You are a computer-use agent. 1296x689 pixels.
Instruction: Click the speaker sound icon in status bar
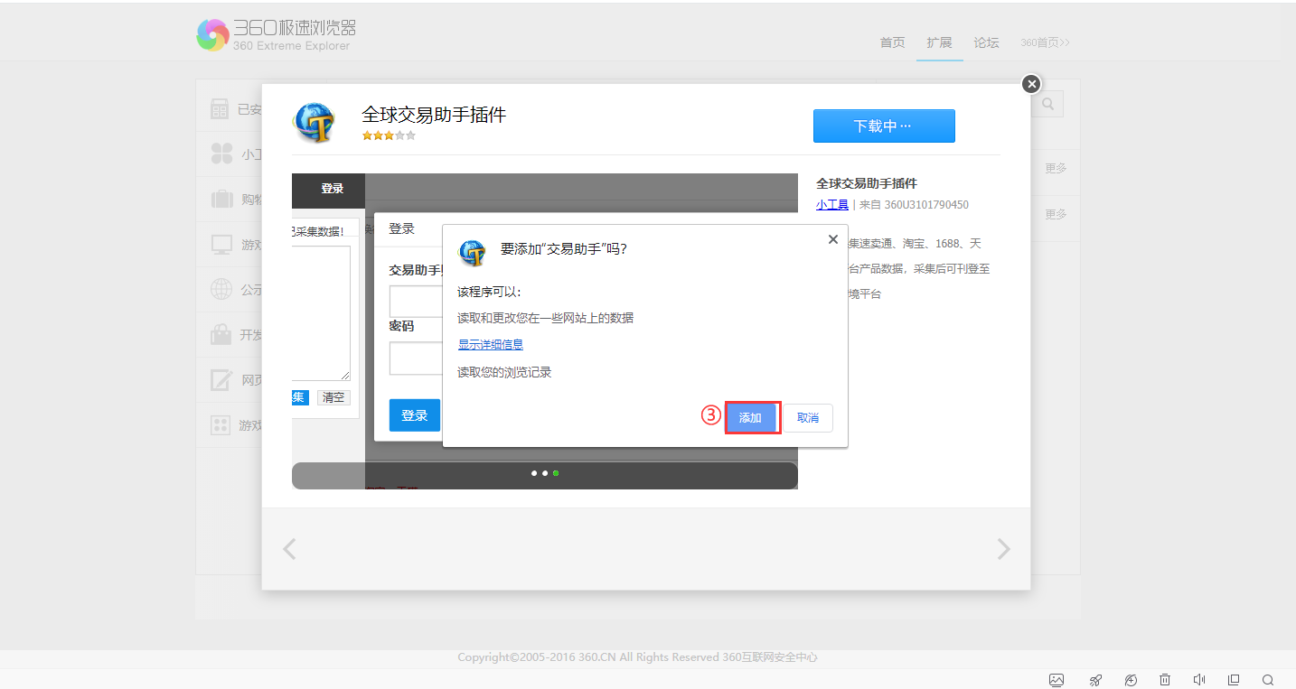(1199, 680)
